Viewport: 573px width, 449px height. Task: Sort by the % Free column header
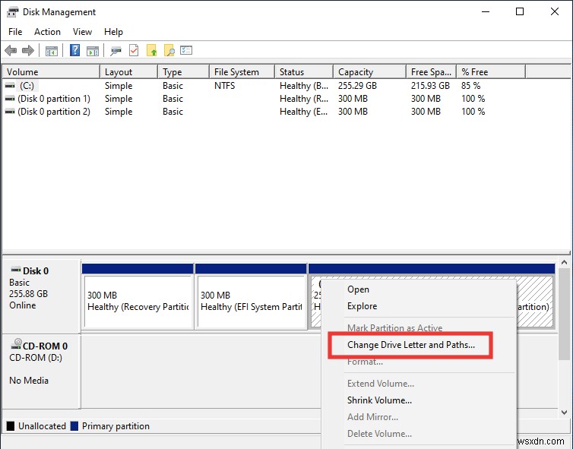[x=491, y=72]
